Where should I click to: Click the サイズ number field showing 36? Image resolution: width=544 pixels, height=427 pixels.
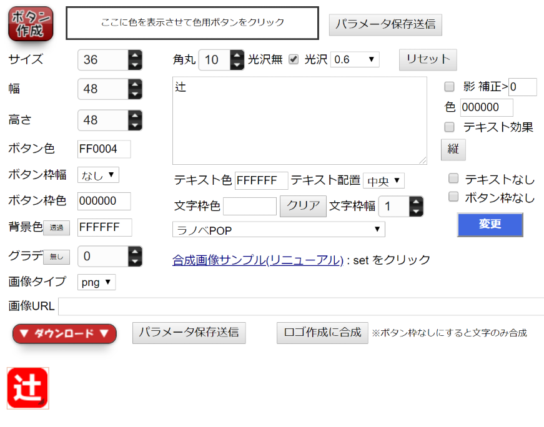[103, 60]
